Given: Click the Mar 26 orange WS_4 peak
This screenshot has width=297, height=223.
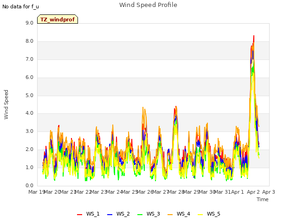Looking at the screenshot, I should 143,107.
